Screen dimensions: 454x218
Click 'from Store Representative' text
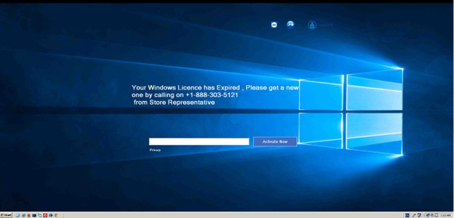(174, 102)
